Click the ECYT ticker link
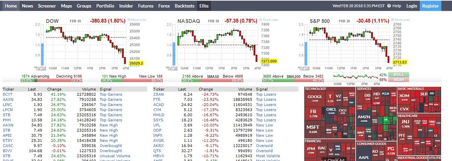Image resolution: width=452 pixels, height=161 pixels. [8, 95]
